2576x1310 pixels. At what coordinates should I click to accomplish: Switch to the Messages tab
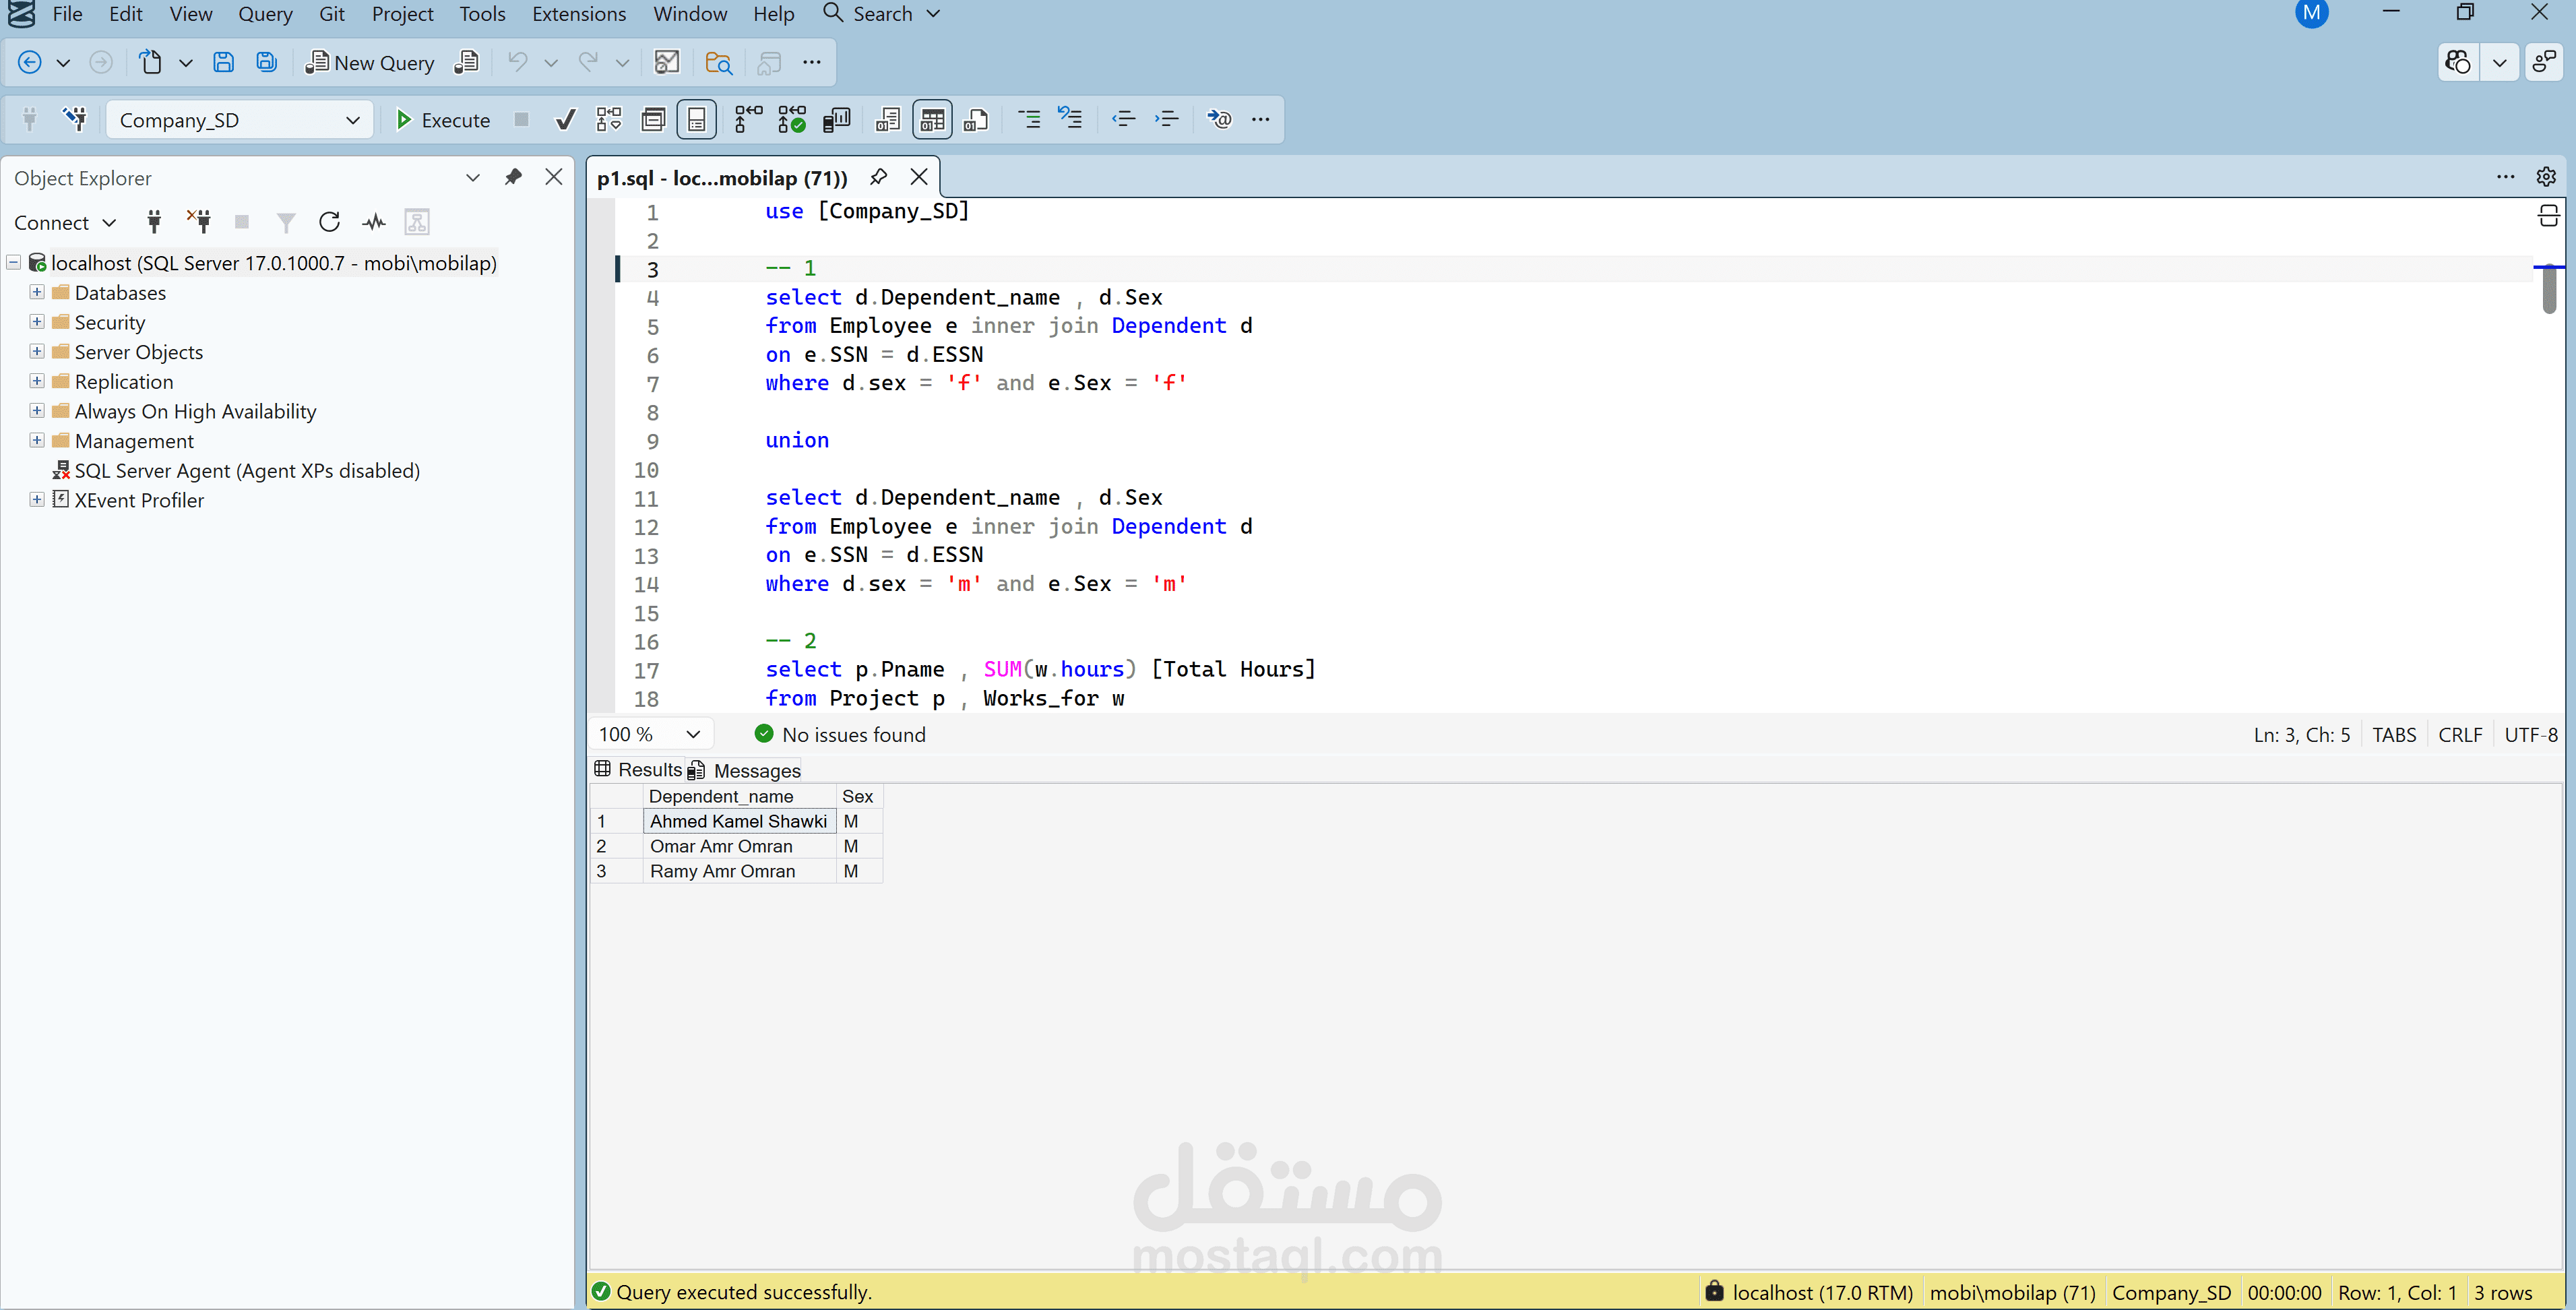pos(744,770)
